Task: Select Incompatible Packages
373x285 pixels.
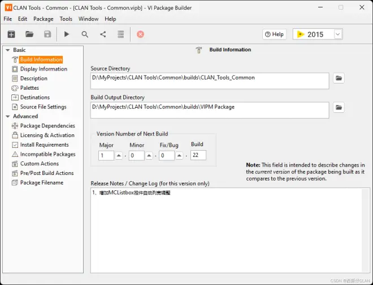Action: (48, 155)
